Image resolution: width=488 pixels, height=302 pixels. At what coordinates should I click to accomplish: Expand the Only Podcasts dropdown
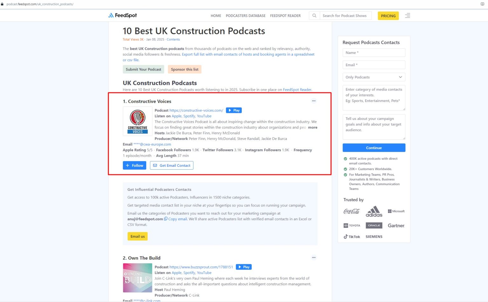point(374,77)
